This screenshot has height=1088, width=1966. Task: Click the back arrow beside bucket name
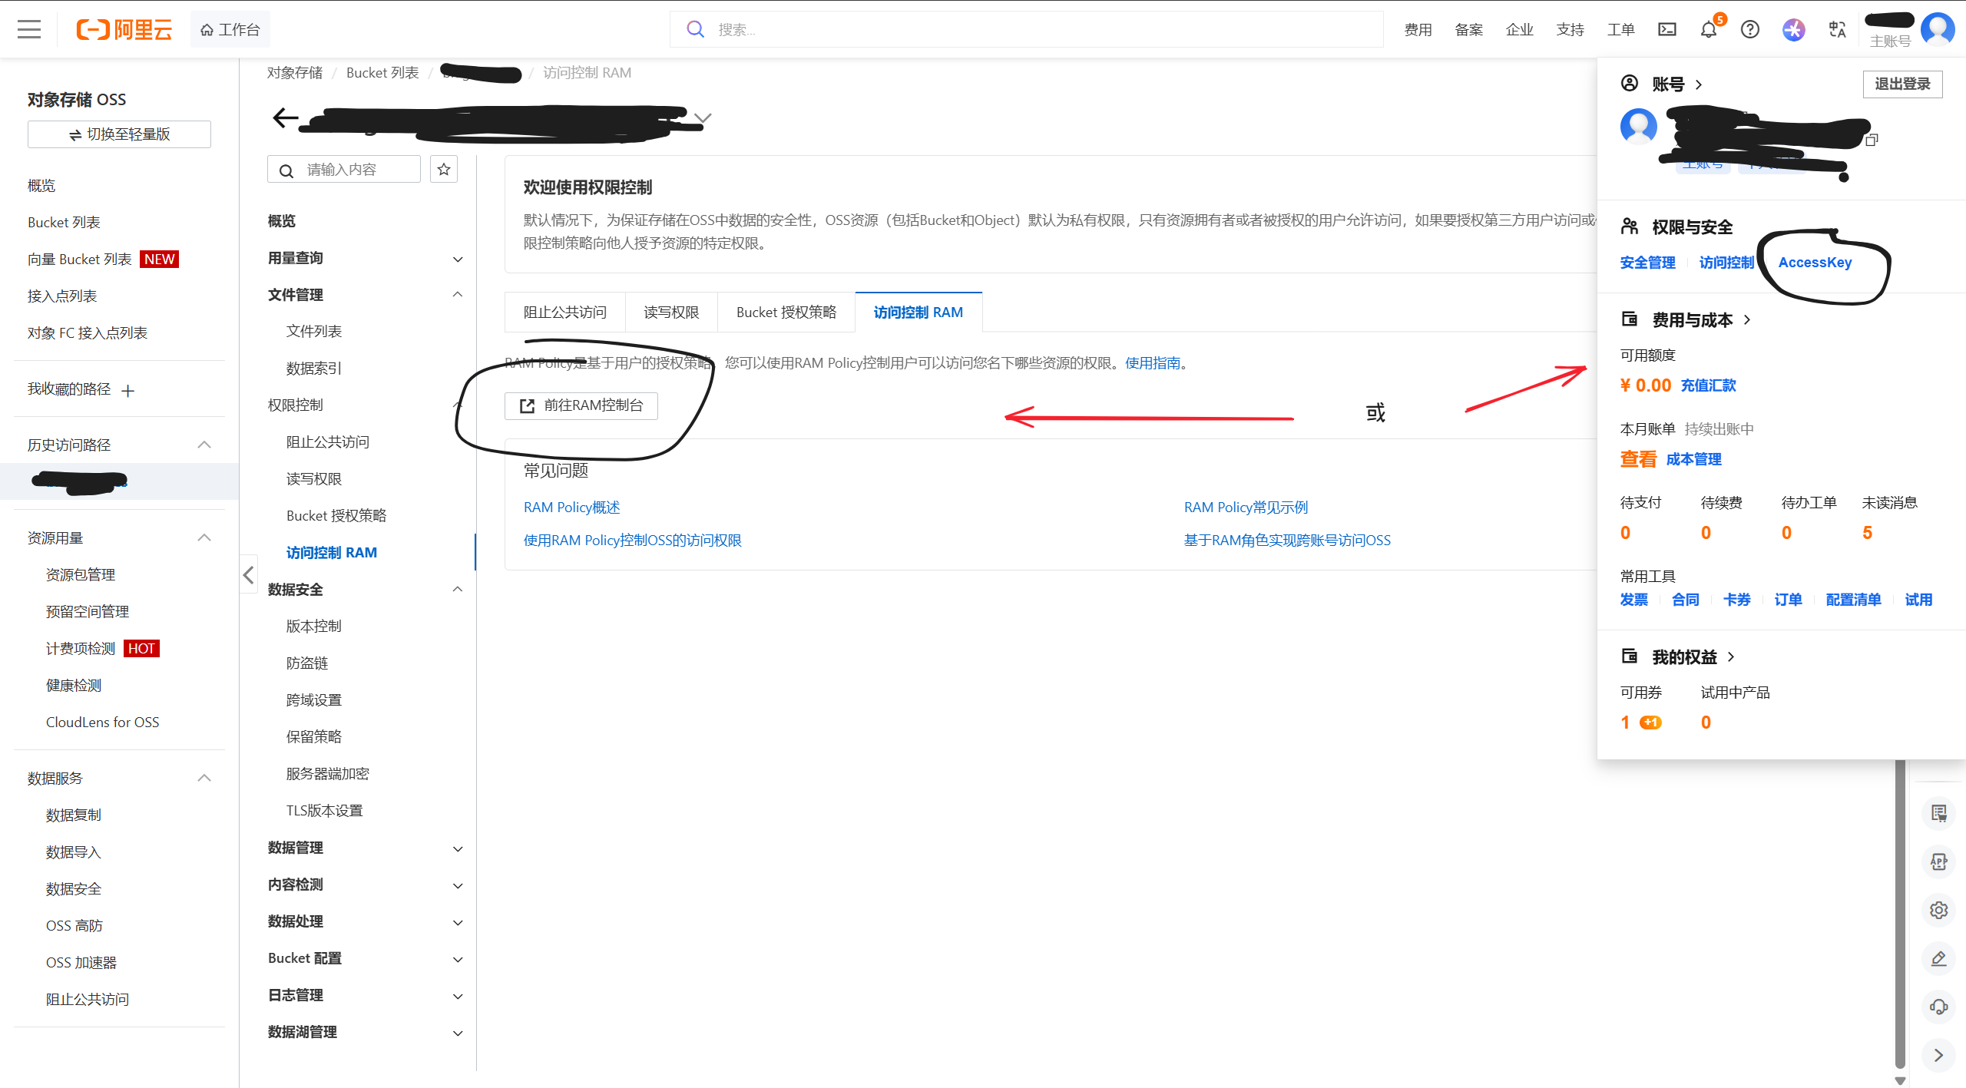(285, 118)
